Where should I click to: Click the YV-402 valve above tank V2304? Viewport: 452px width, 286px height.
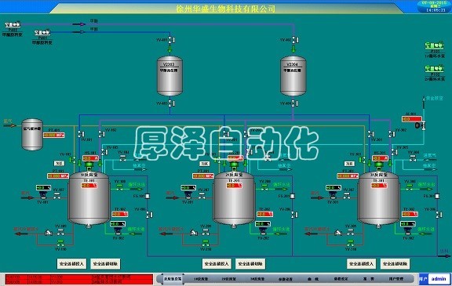(x=295, y=40)
